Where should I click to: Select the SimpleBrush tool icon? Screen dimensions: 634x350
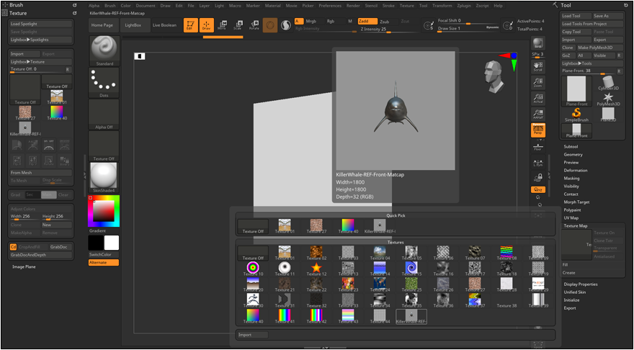pyautogui.click(x=577, y=114)
